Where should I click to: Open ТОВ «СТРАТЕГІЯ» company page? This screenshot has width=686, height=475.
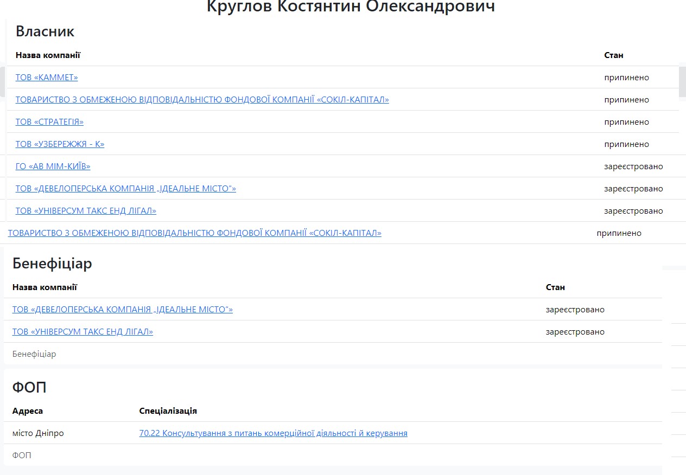tap(49, 122)
